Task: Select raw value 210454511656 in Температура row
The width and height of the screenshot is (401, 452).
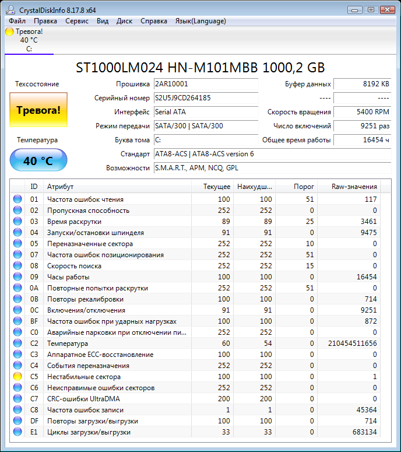Action: coord(352,344)
